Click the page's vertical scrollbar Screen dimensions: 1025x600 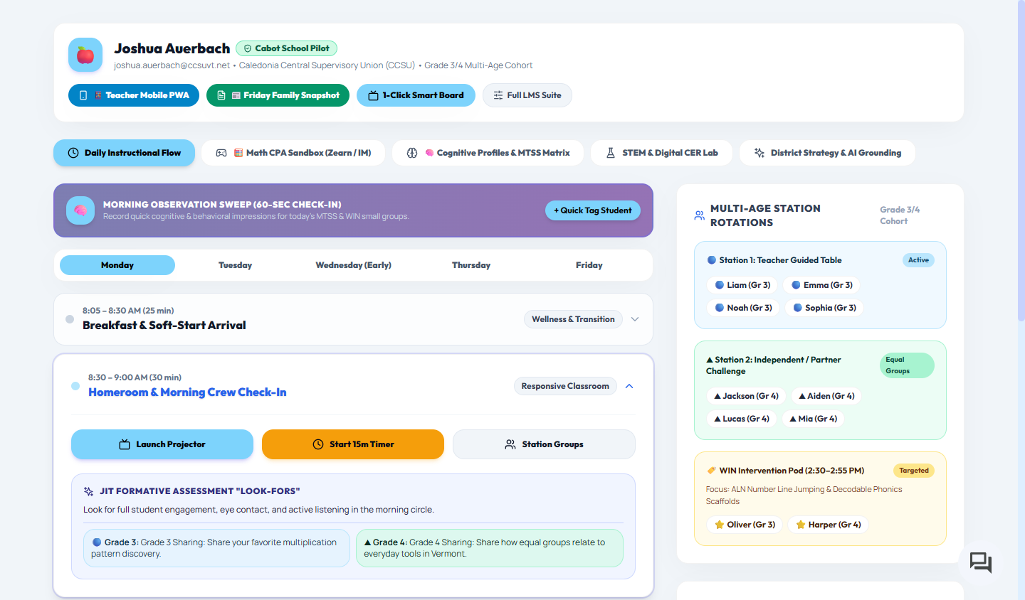click(1021, 160)
